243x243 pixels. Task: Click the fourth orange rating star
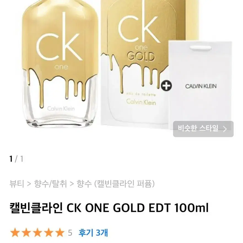click(48, 233)
